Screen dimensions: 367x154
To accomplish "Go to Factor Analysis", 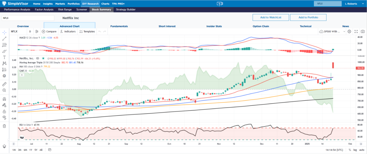I will point(44,10).
